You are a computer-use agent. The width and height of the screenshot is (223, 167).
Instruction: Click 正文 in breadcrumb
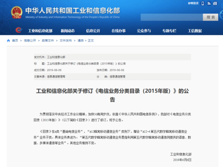[91, 41]
